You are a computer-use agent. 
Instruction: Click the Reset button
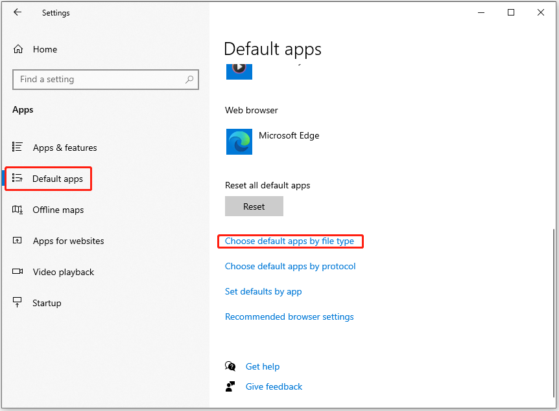[x=254, y=206]
